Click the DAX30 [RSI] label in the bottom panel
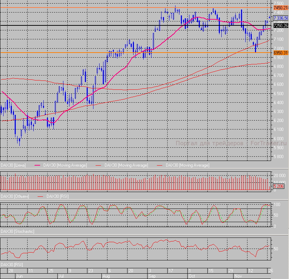The image size is (289, 279). [12, 264]
